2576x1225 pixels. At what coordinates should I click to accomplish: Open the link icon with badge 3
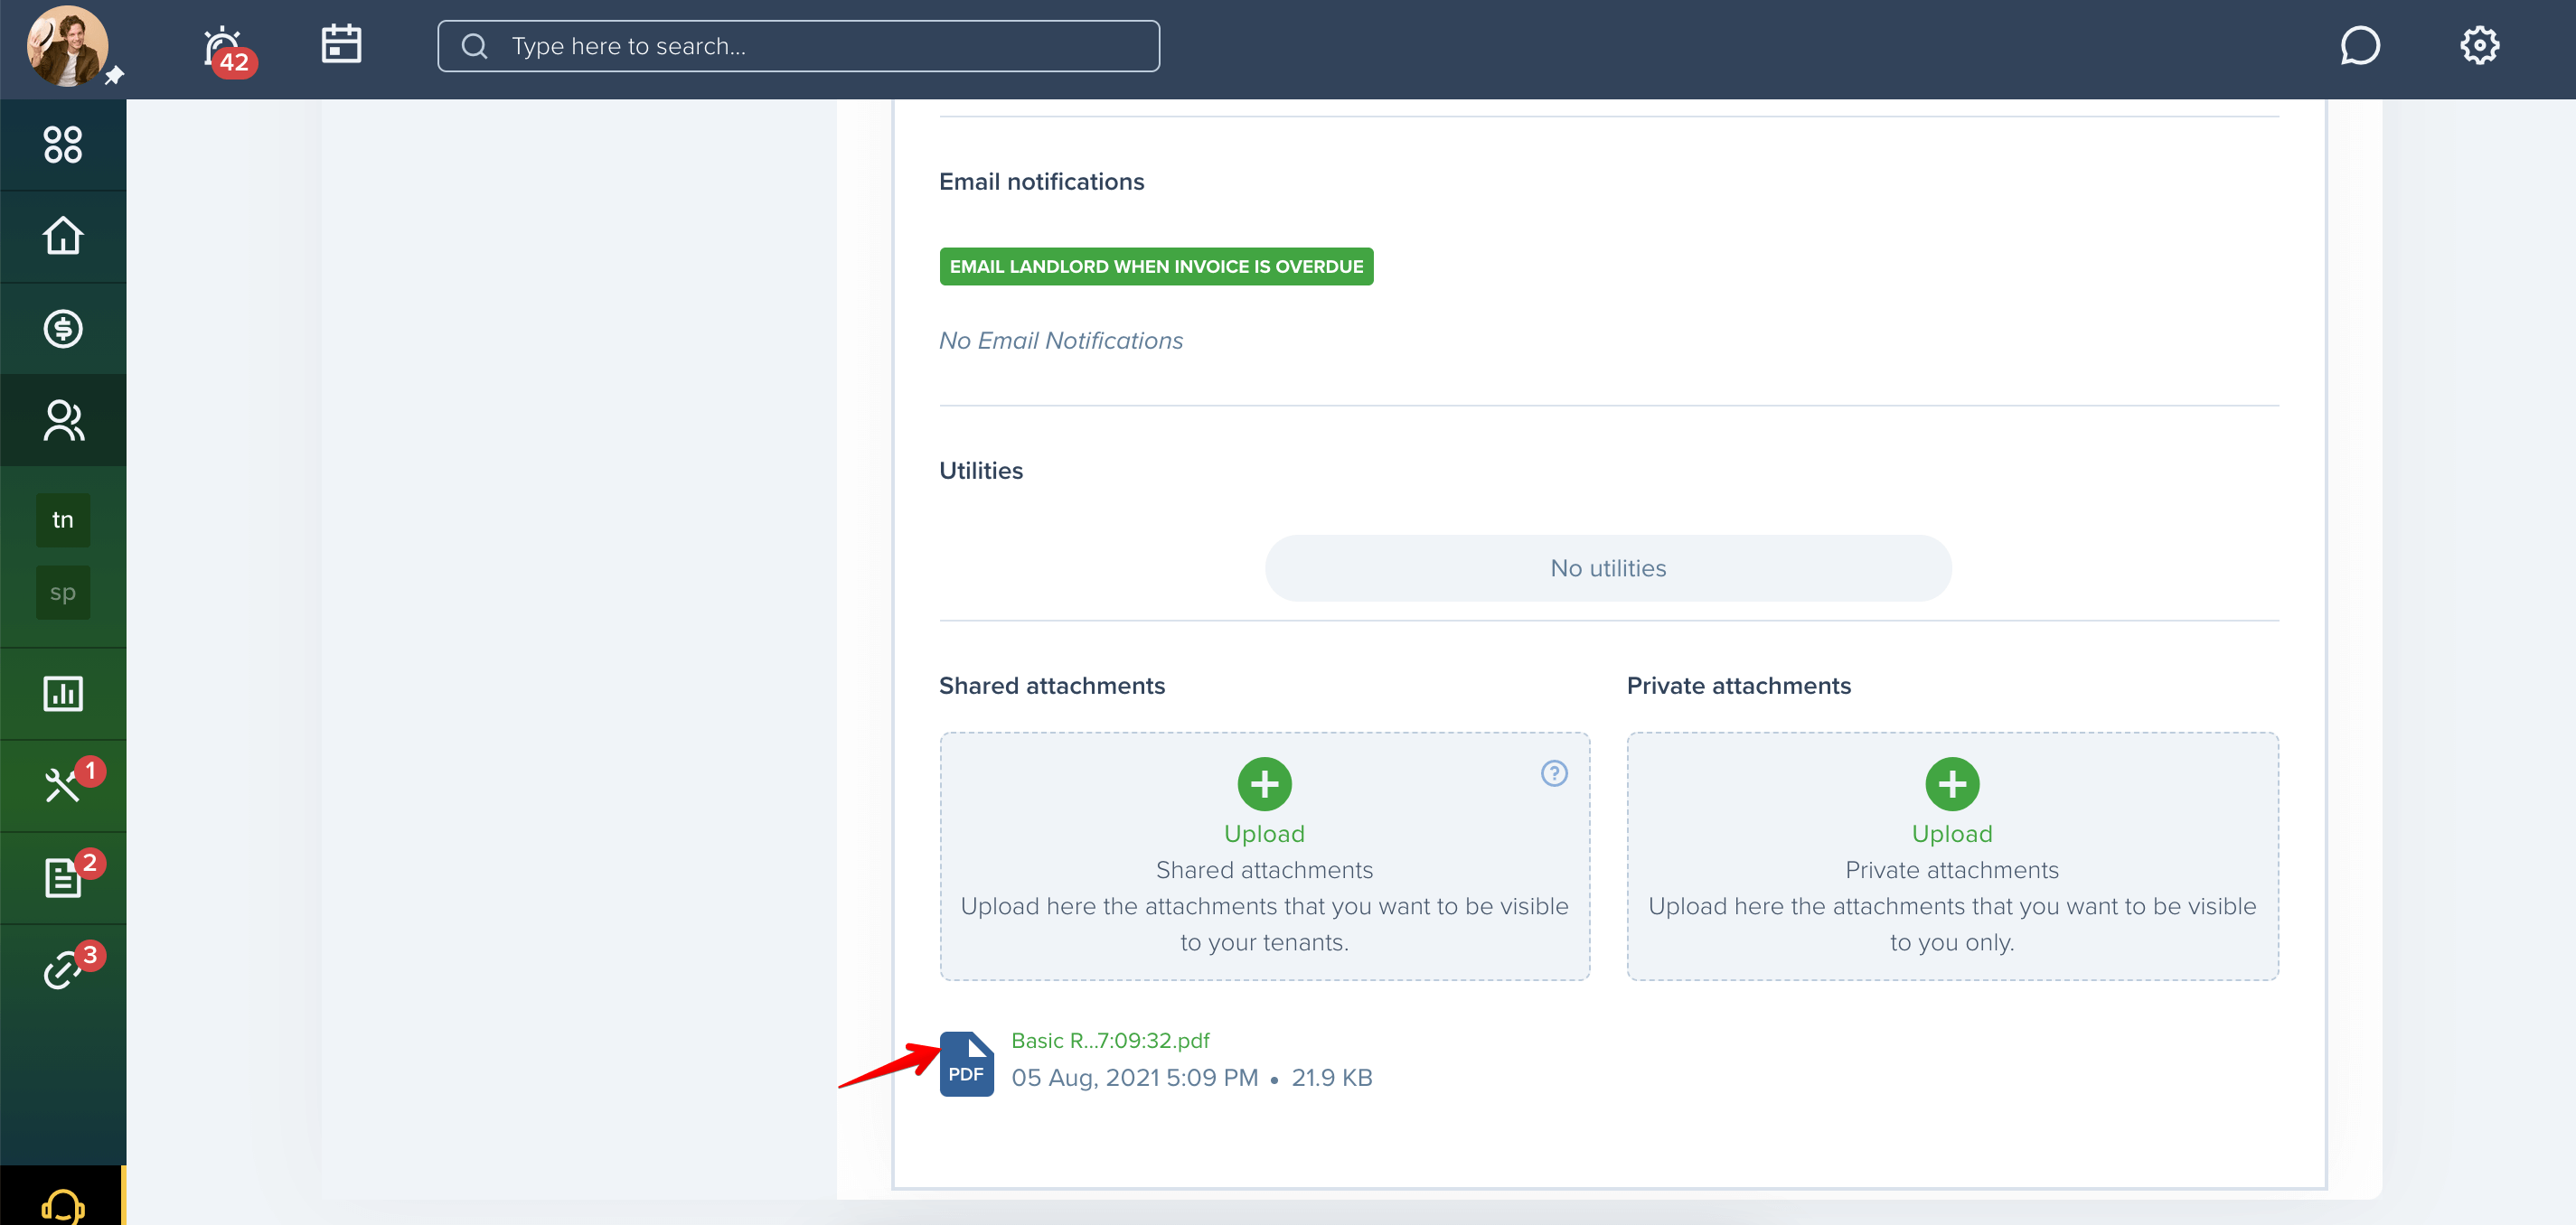(x=63, y=969)
